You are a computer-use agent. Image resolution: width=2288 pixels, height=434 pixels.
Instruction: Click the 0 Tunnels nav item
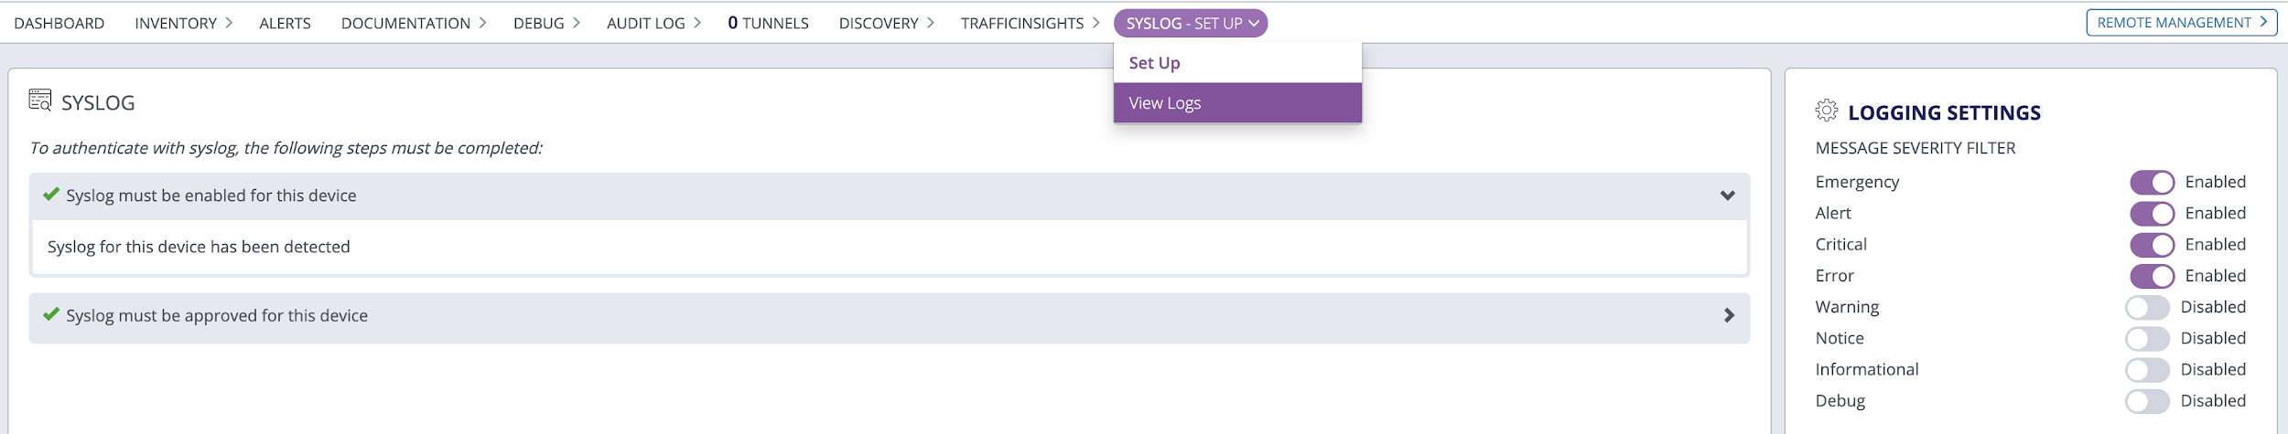coord(768,24)
